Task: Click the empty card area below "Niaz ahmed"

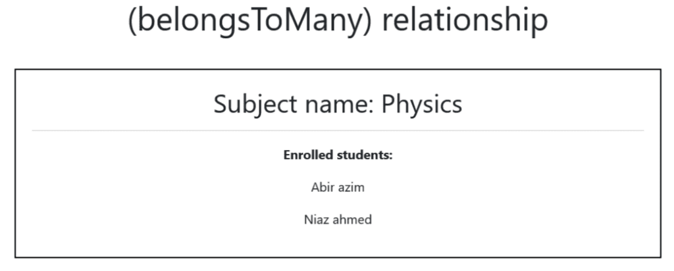Action: coord(338,241)
